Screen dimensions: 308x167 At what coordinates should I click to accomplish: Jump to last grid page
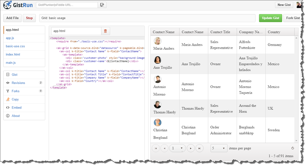199,148
